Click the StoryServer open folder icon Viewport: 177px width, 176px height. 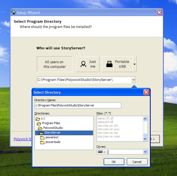pos(41,133)
